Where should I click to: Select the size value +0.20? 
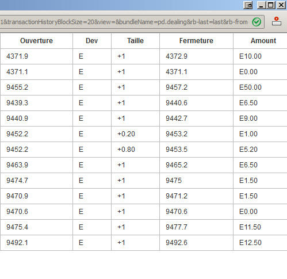[x=126, y=134]
